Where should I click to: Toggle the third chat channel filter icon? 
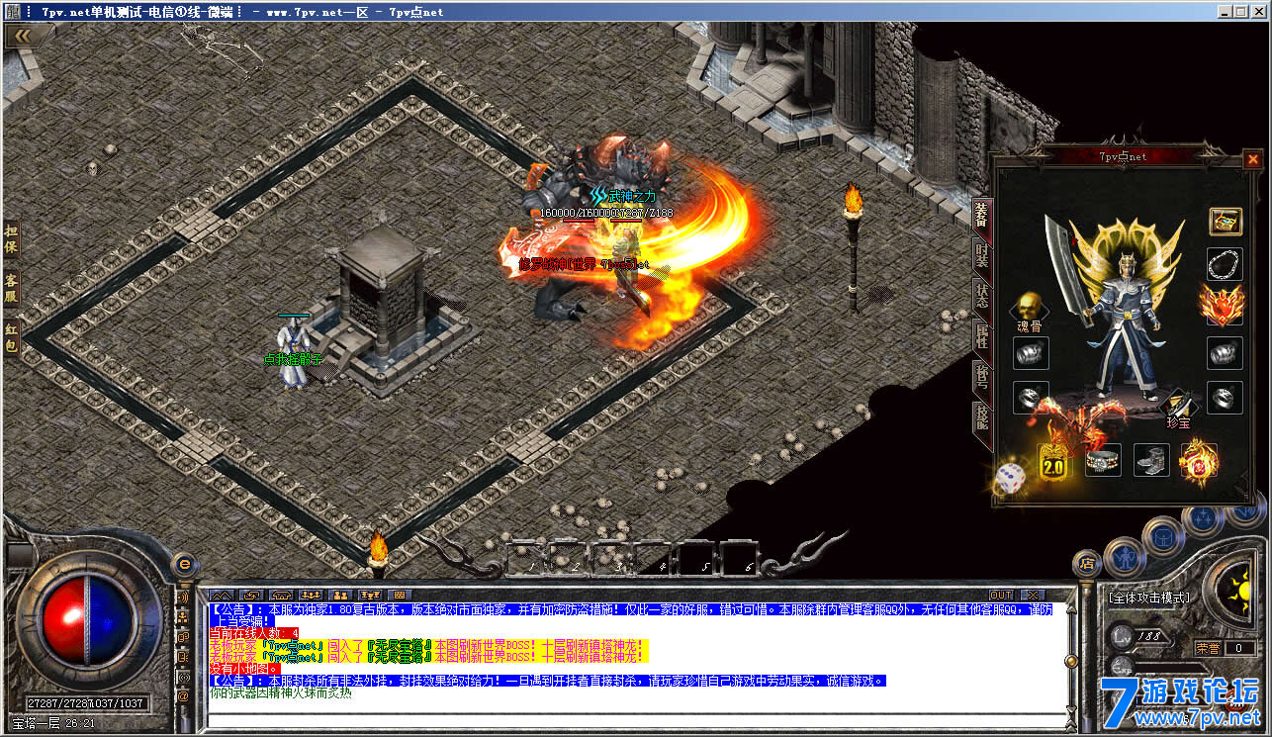pos(183,637)
